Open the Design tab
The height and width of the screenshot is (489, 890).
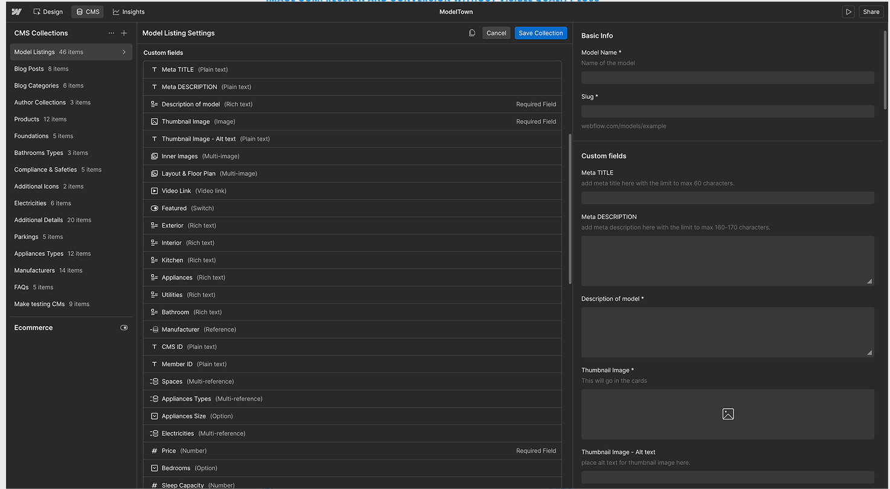coord(48,11)
